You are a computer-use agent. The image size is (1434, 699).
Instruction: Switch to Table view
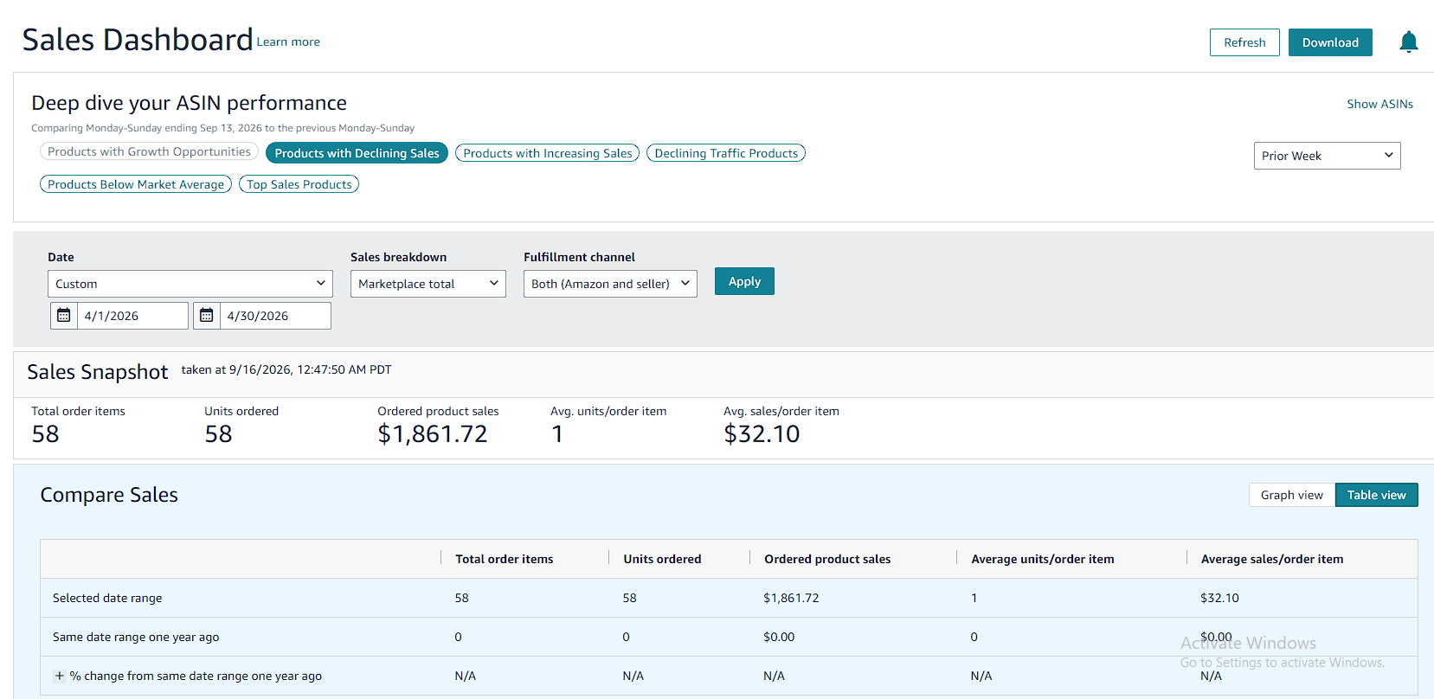pos(1377,495)
